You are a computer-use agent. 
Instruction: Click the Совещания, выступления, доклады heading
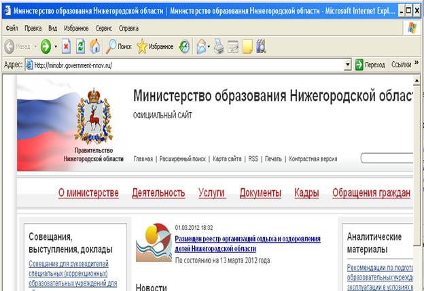(x=71, y=243)
